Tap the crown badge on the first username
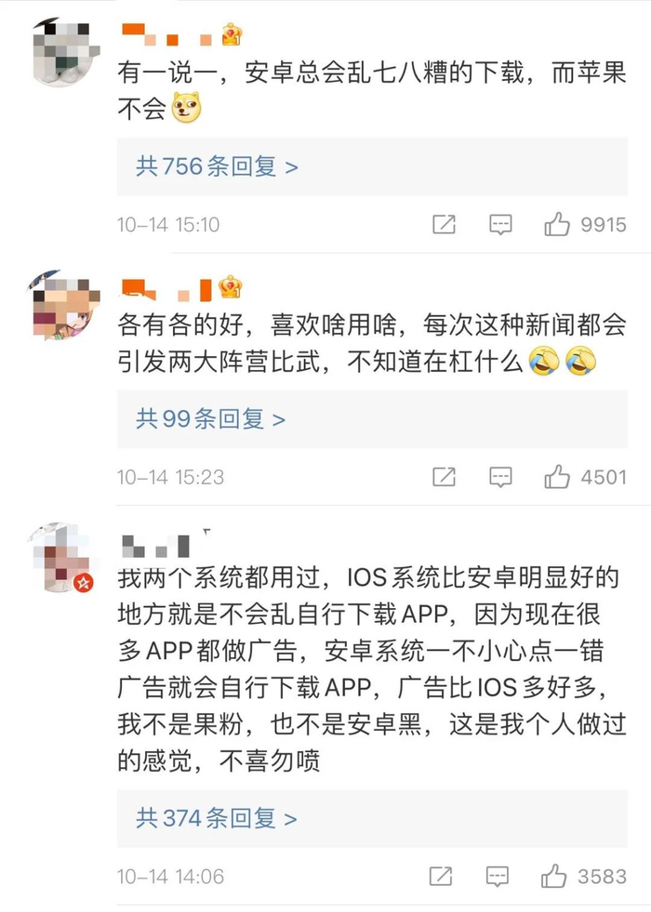Screen dimensions: 651x912 [x=232, y=34]
